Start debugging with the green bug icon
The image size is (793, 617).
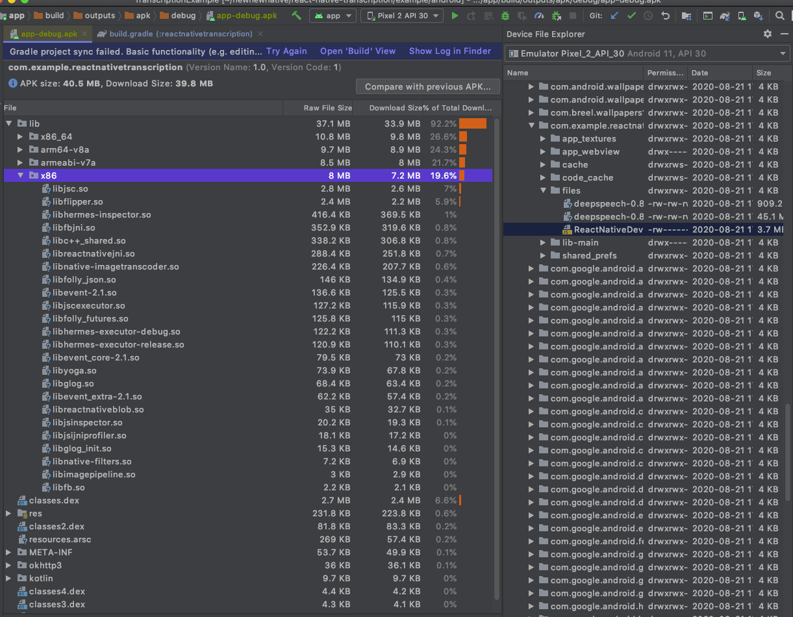[x=505, y=16]
